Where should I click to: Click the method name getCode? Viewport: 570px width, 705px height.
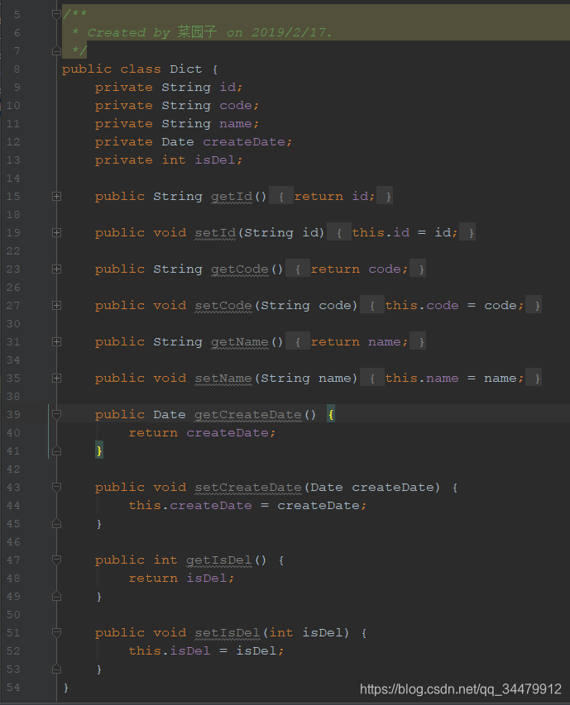pyautogui.click(x=240, y=269)
